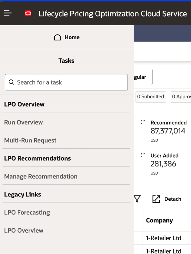Screen dimensions: 191x254
Task: Open the navigation hamburger menu
Action: tap(8, 13)
